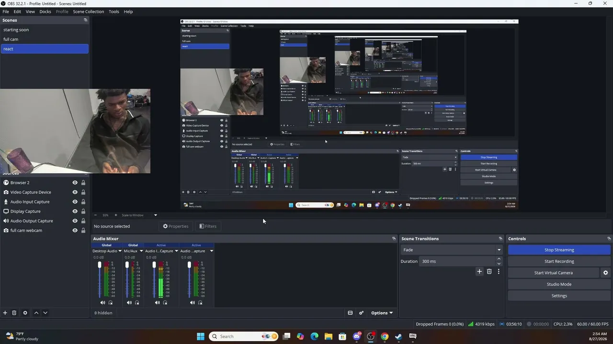Mute Desktop Audio speaker icon
The image size is (613, 344).
[102, 302]
